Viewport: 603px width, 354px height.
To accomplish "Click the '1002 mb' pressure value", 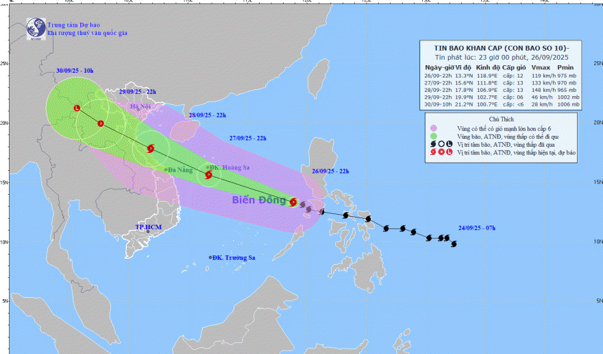I will (x=568, y=97).
